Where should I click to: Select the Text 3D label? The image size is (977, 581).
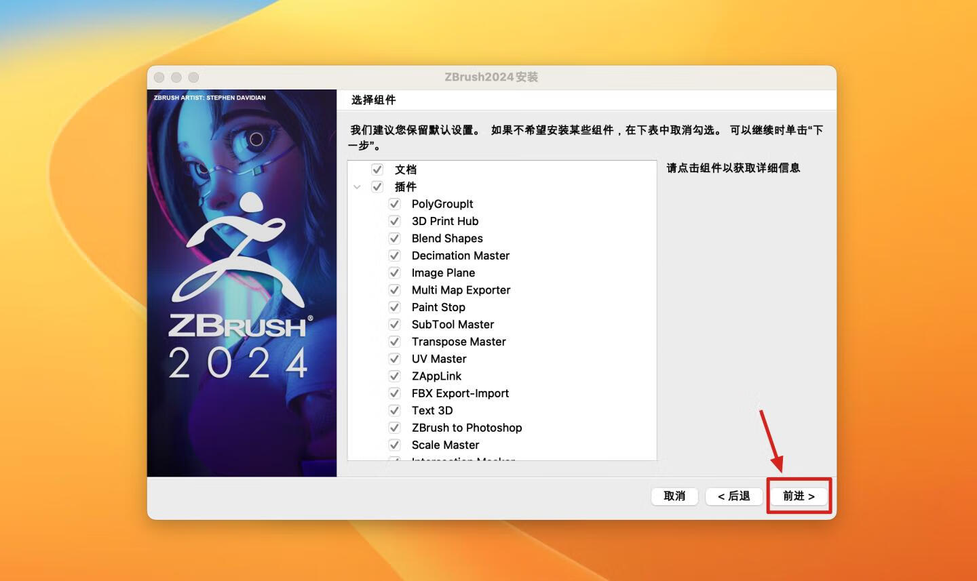[432, 410]
